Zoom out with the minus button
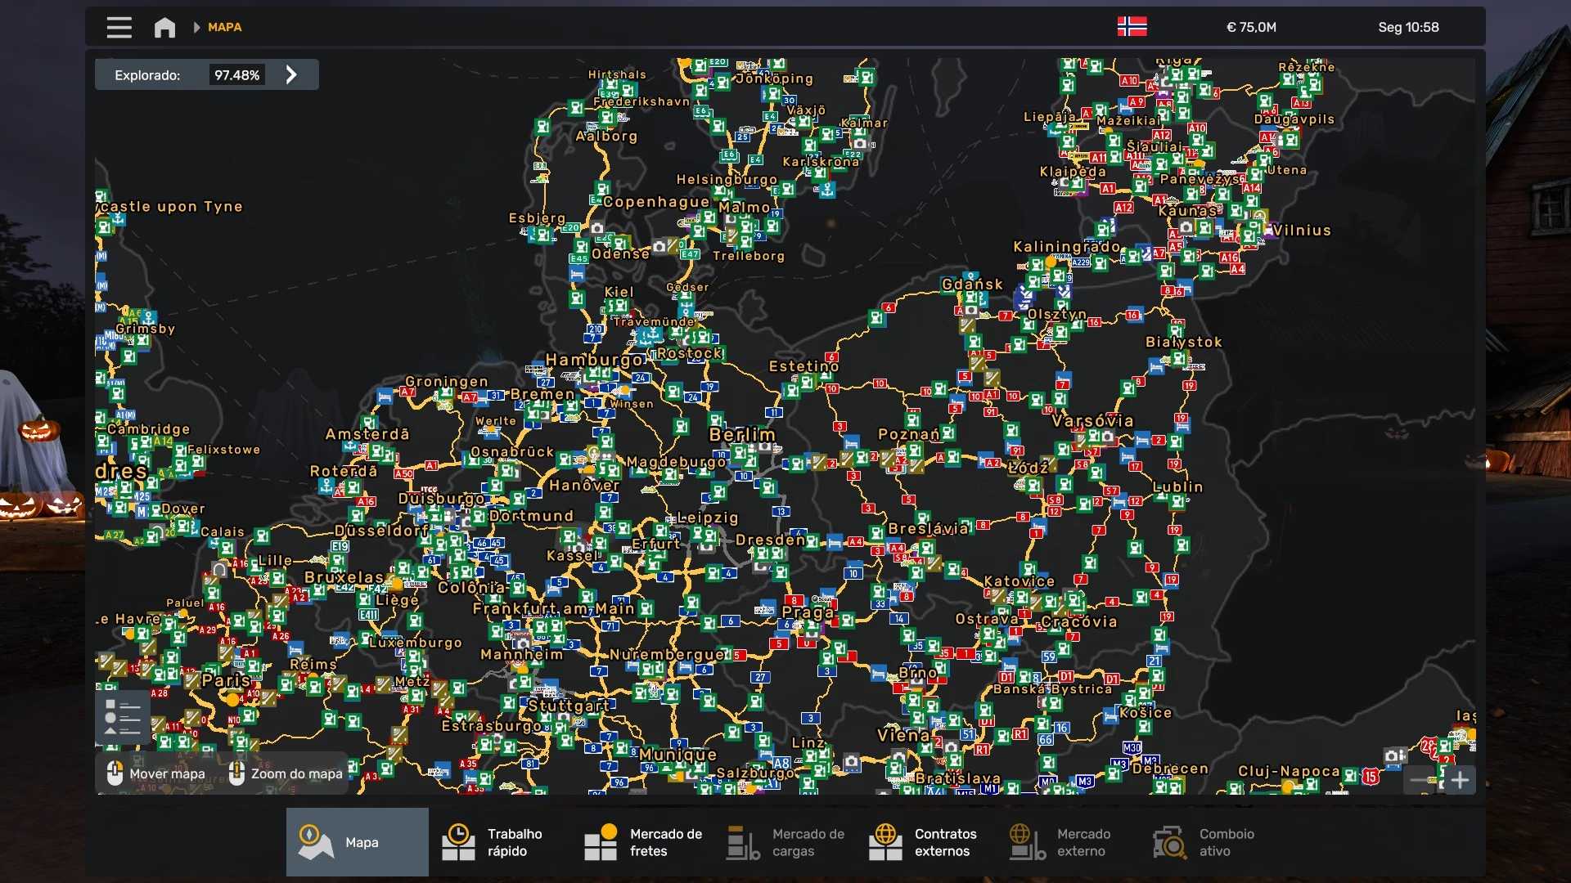1571x883 pixels. tap(1420, 780)
